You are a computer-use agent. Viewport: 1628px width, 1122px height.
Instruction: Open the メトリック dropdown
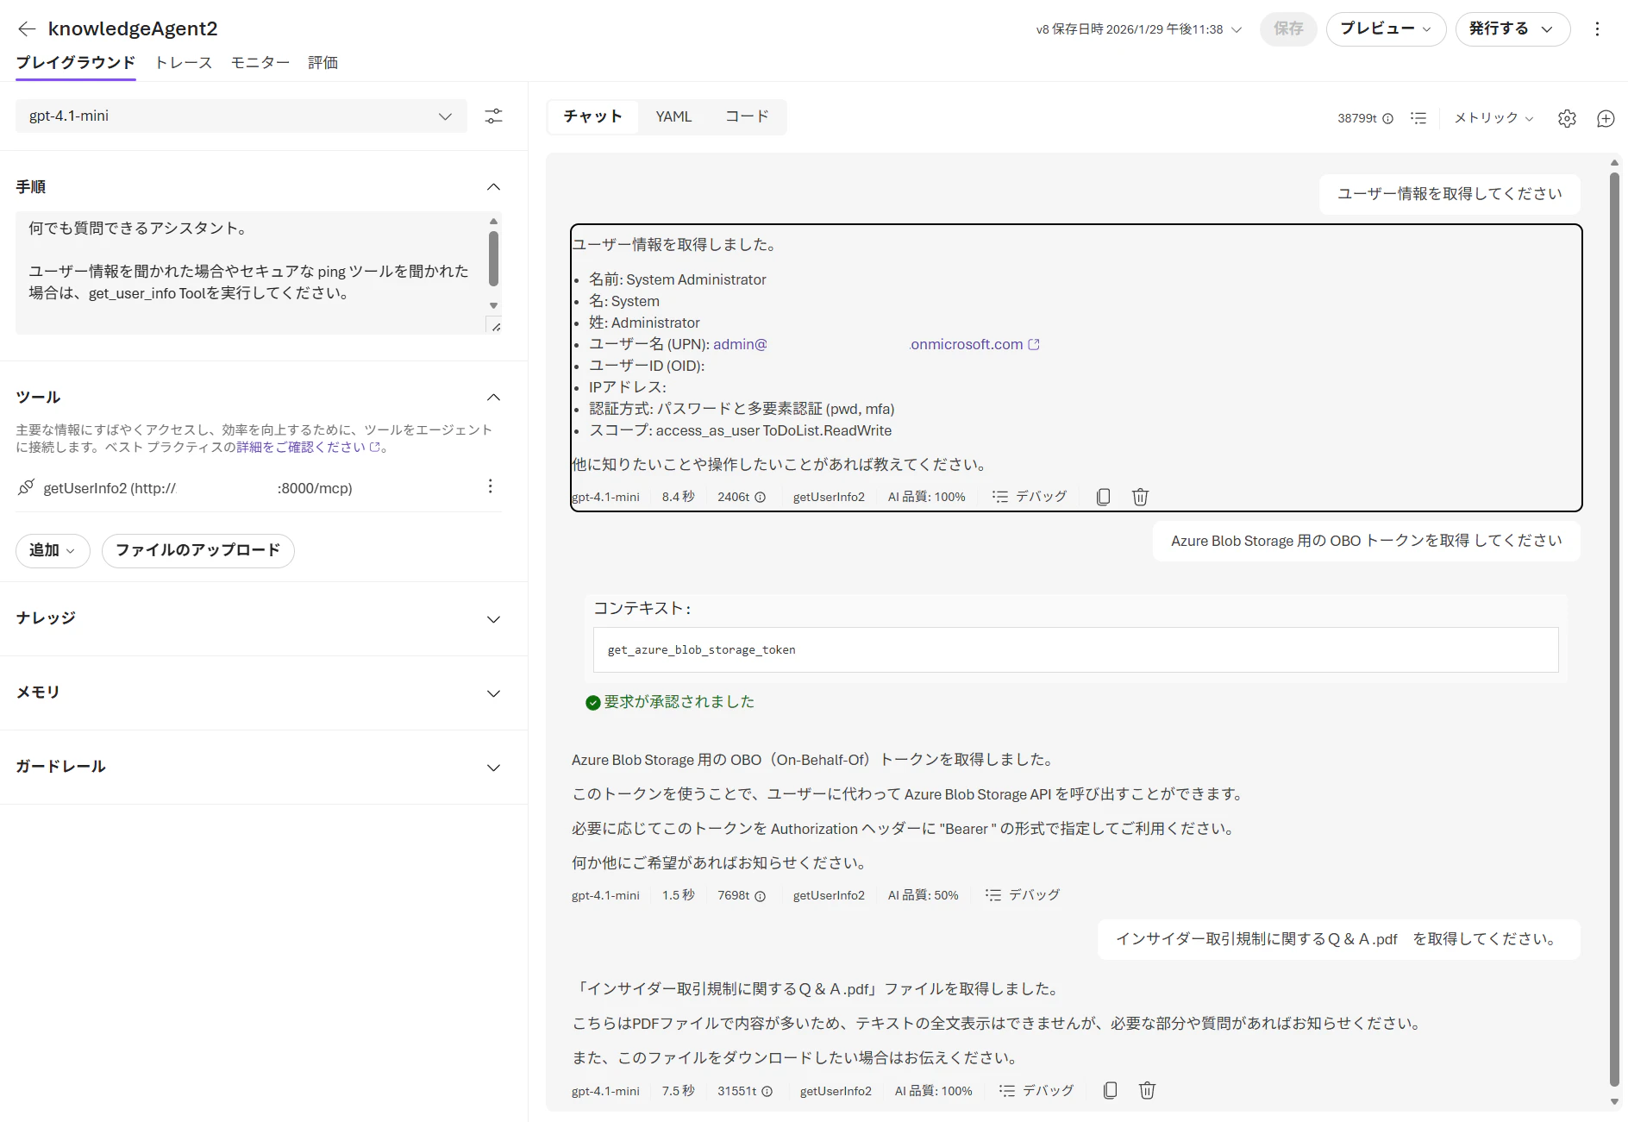pyautogui.click(x=1493, y=118)
